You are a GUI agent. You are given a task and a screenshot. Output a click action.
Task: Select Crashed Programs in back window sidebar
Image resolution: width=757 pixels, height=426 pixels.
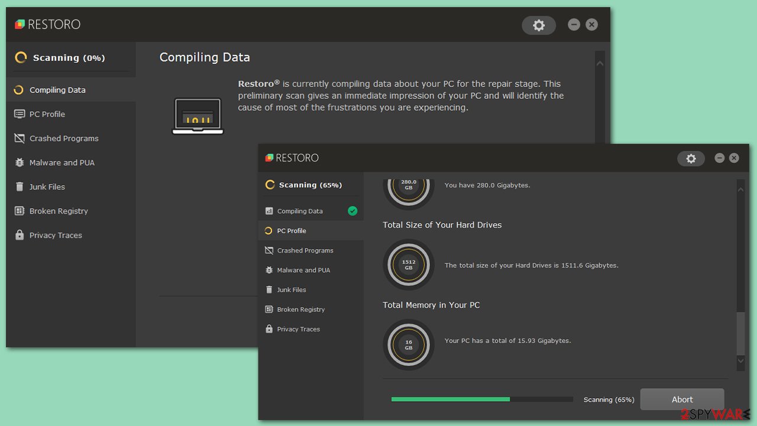tap(71, 138)
